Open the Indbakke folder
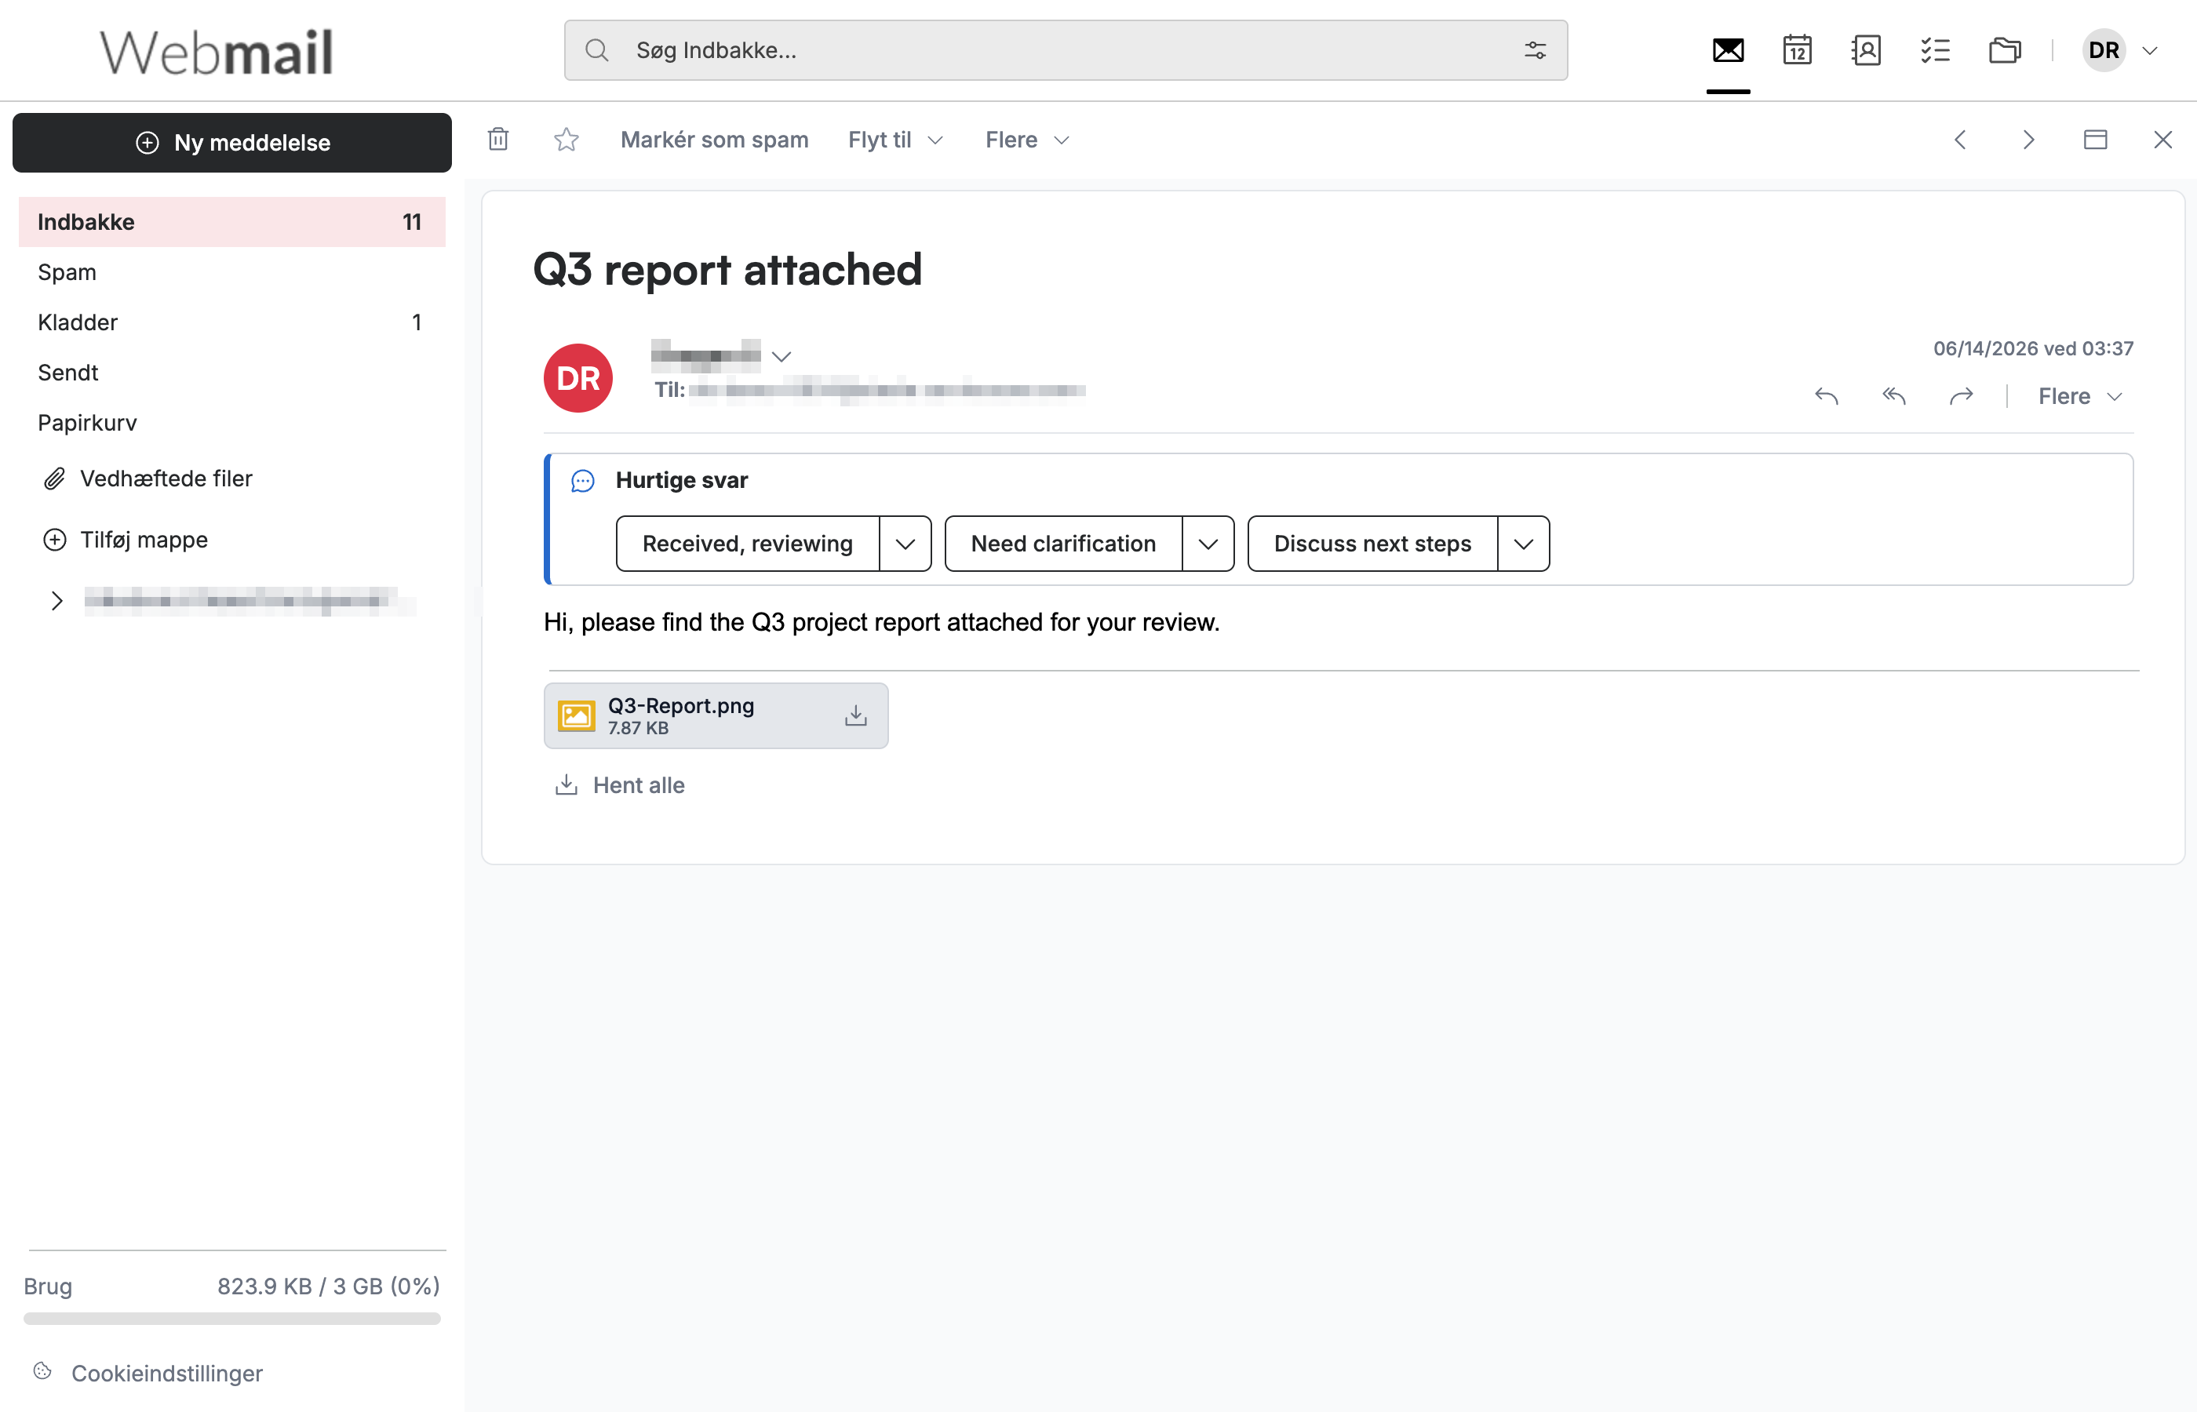 point(232,222)
